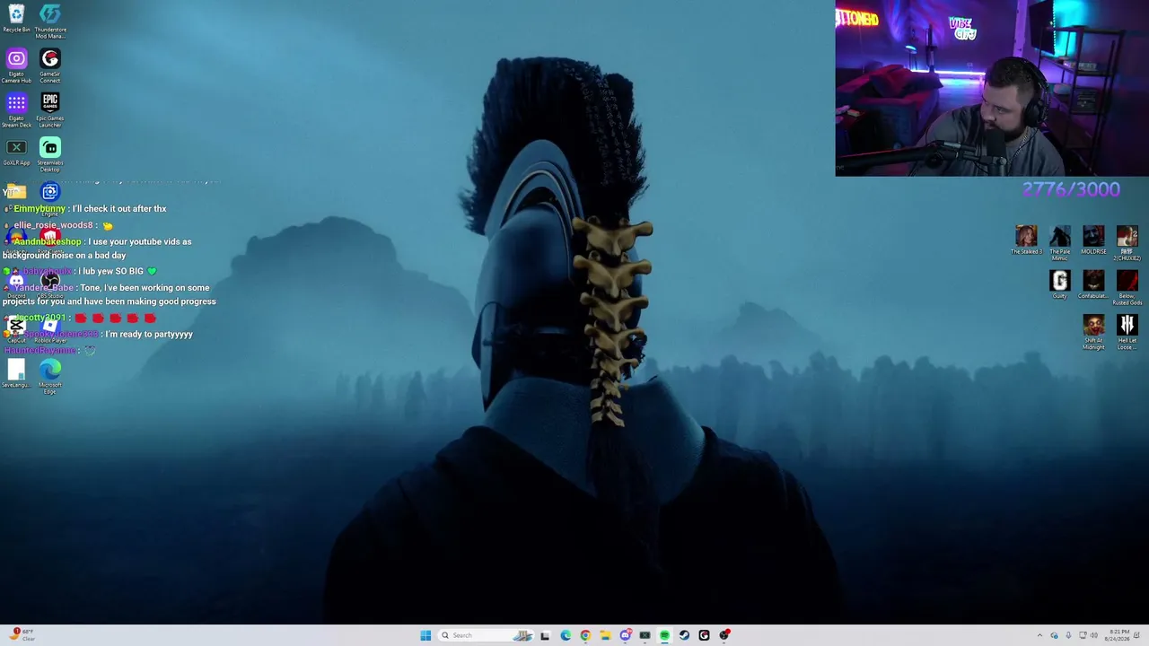1149x646 pixels.
Task: Open Task View in the taskbar
Action: 545,635
